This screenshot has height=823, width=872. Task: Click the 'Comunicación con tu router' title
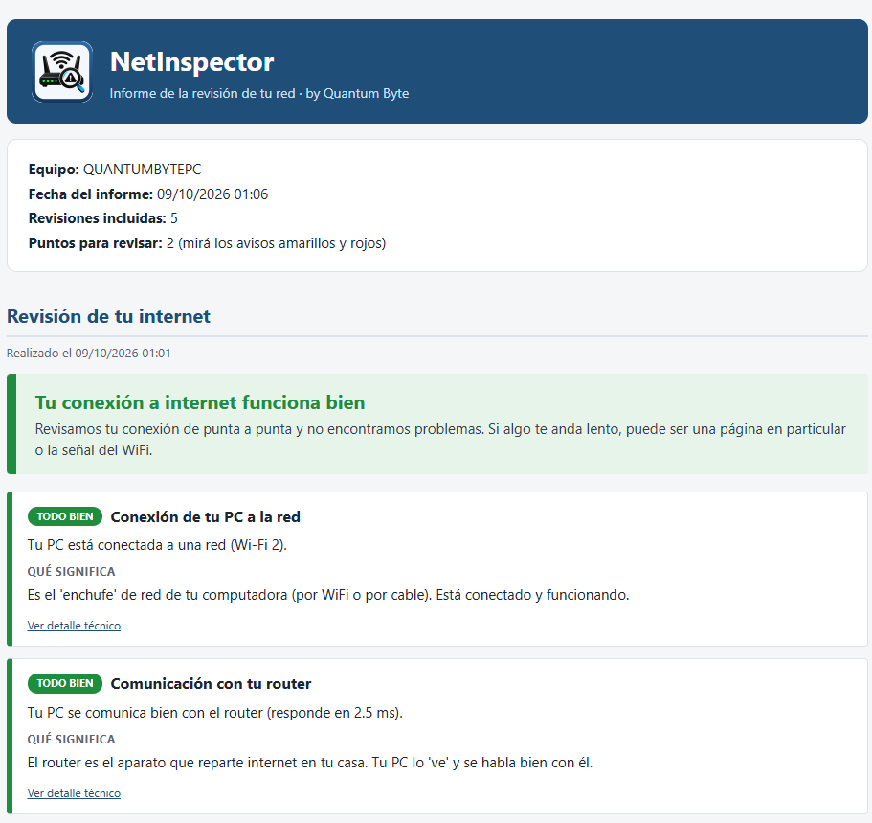coord(211,683)
